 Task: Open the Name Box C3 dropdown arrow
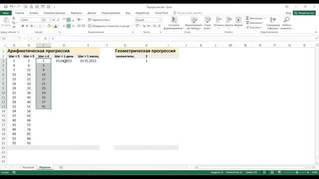(x=19, y=38)
